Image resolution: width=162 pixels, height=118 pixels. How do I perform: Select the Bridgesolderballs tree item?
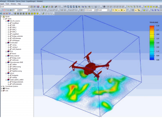point(18,82)
